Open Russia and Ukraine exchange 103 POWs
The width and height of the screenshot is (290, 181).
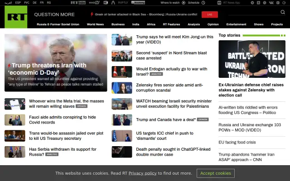click(x=250, y=128)
